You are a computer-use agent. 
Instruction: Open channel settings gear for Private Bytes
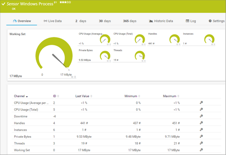coord(201,136)
